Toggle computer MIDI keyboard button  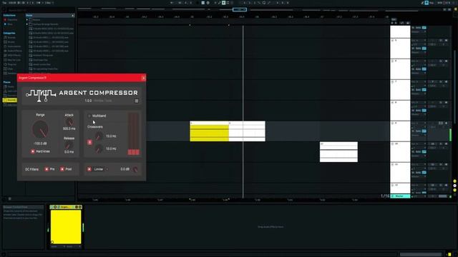click(427, 3)
